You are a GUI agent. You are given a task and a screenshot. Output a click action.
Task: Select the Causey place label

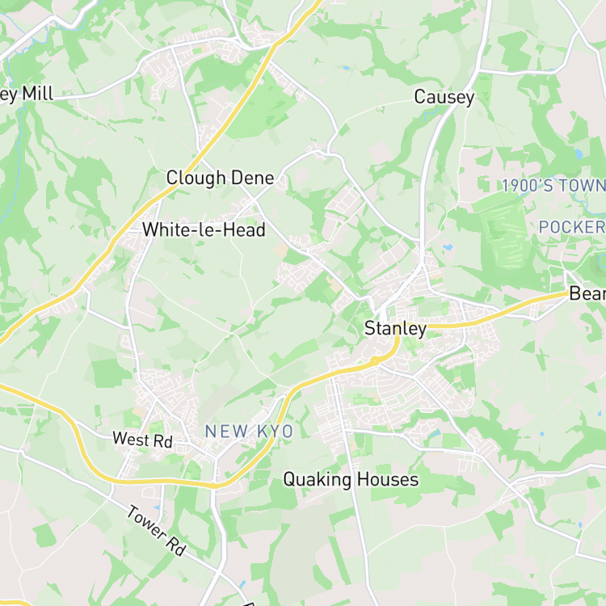pyautogui.click(x=444, y=97)
